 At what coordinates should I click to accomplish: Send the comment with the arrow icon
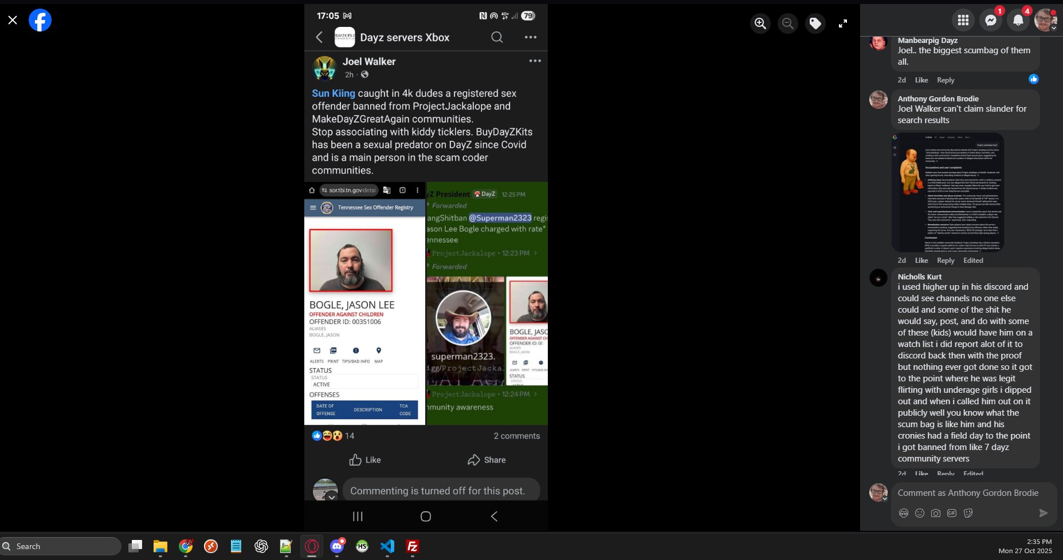(1044, 513)
